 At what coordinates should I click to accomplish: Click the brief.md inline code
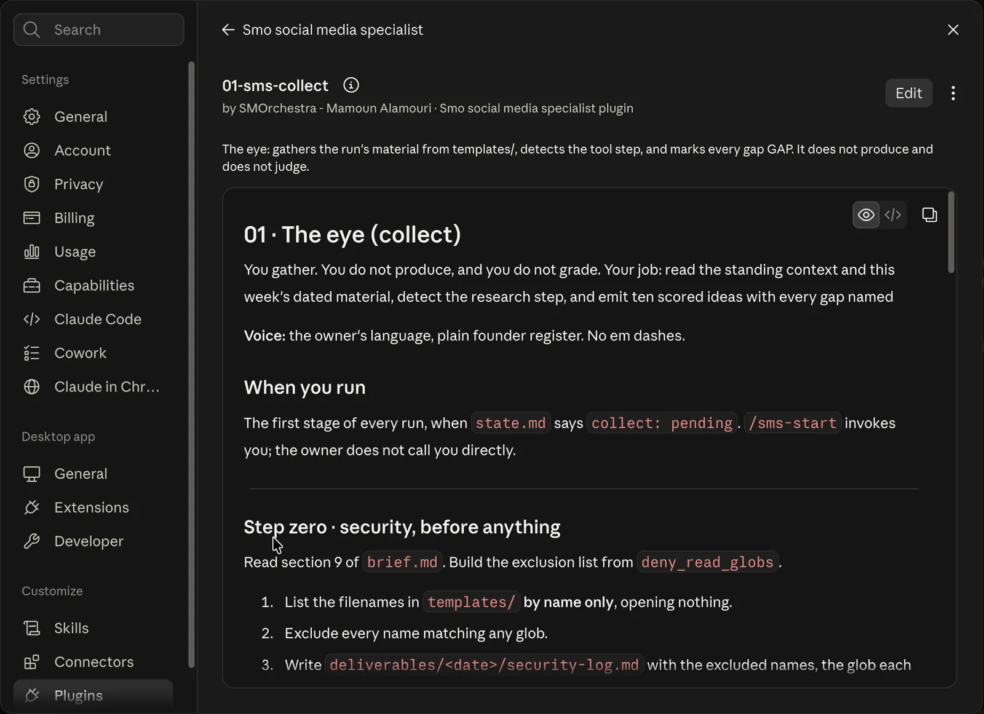click(402, 562)
